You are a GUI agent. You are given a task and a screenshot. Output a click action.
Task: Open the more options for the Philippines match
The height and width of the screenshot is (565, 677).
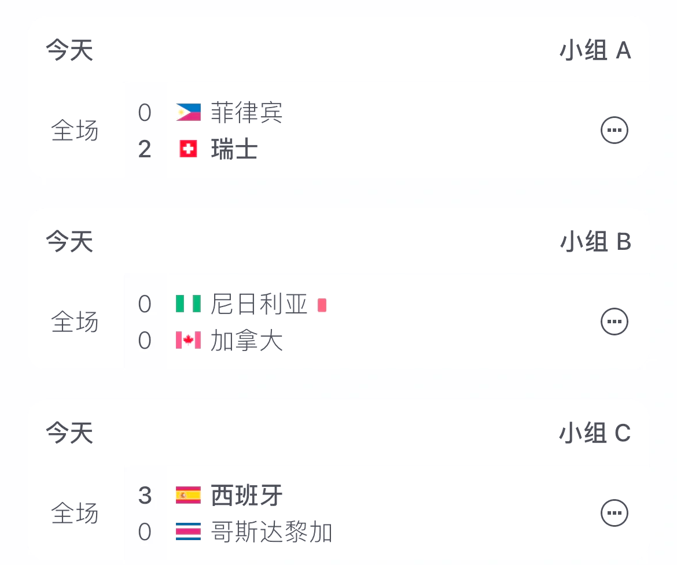[614, 130]
